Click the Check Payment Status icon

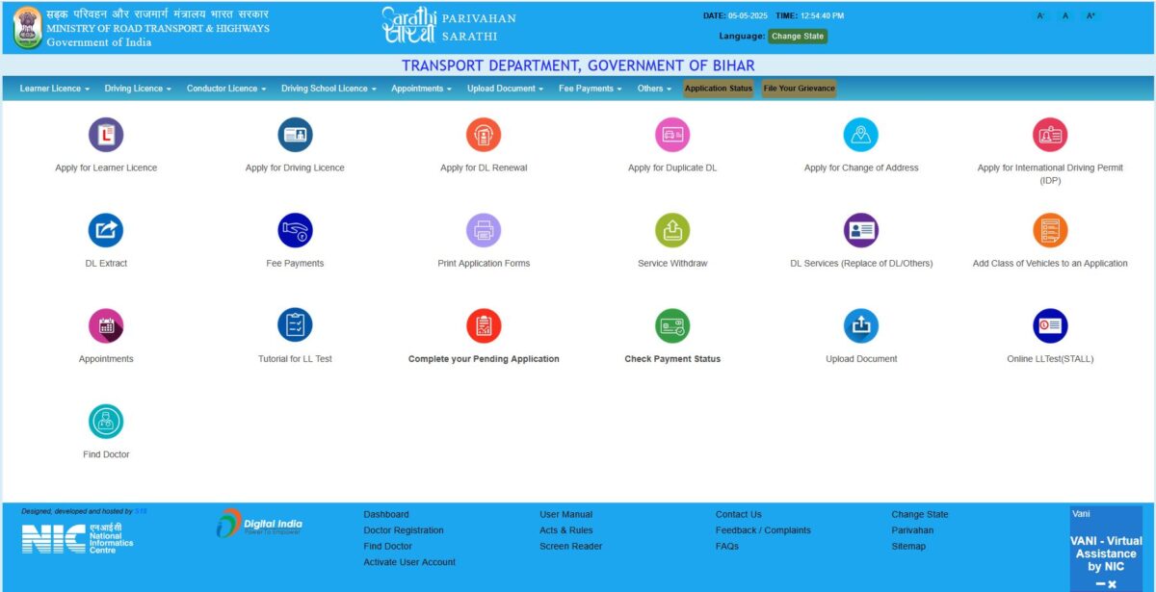672,325
